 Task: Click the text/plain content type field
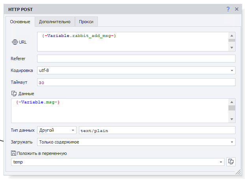coord(157,130)
